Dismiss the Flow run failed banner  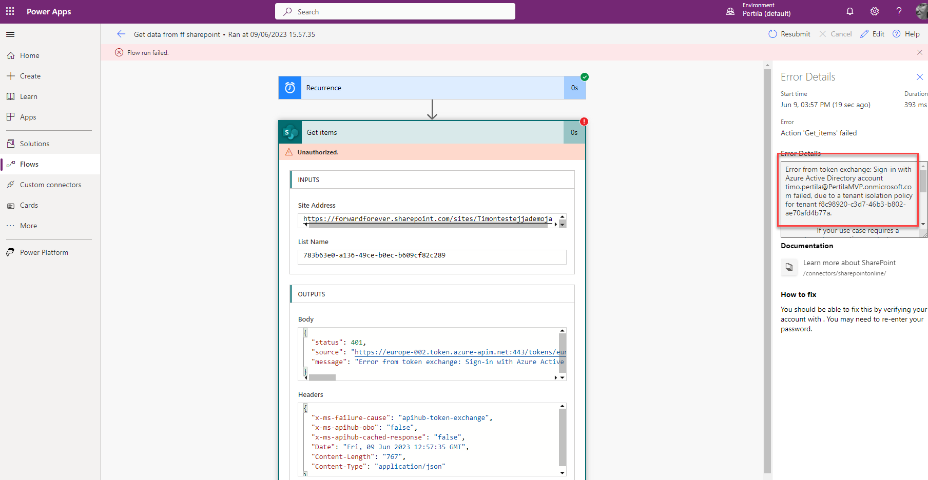pyautogui.click(x=920, y=52)
